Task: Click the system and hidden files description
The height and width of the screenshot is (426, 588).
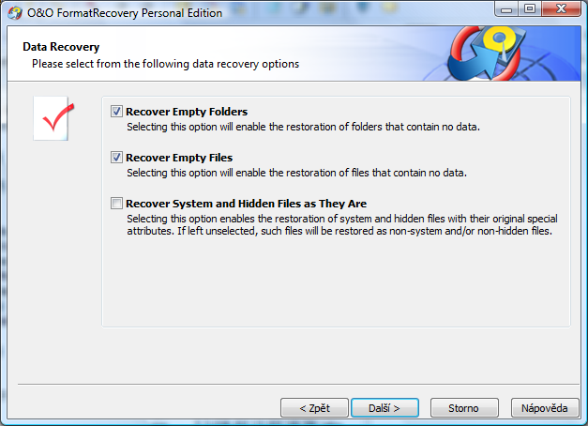Action: (x=342, y=224)
